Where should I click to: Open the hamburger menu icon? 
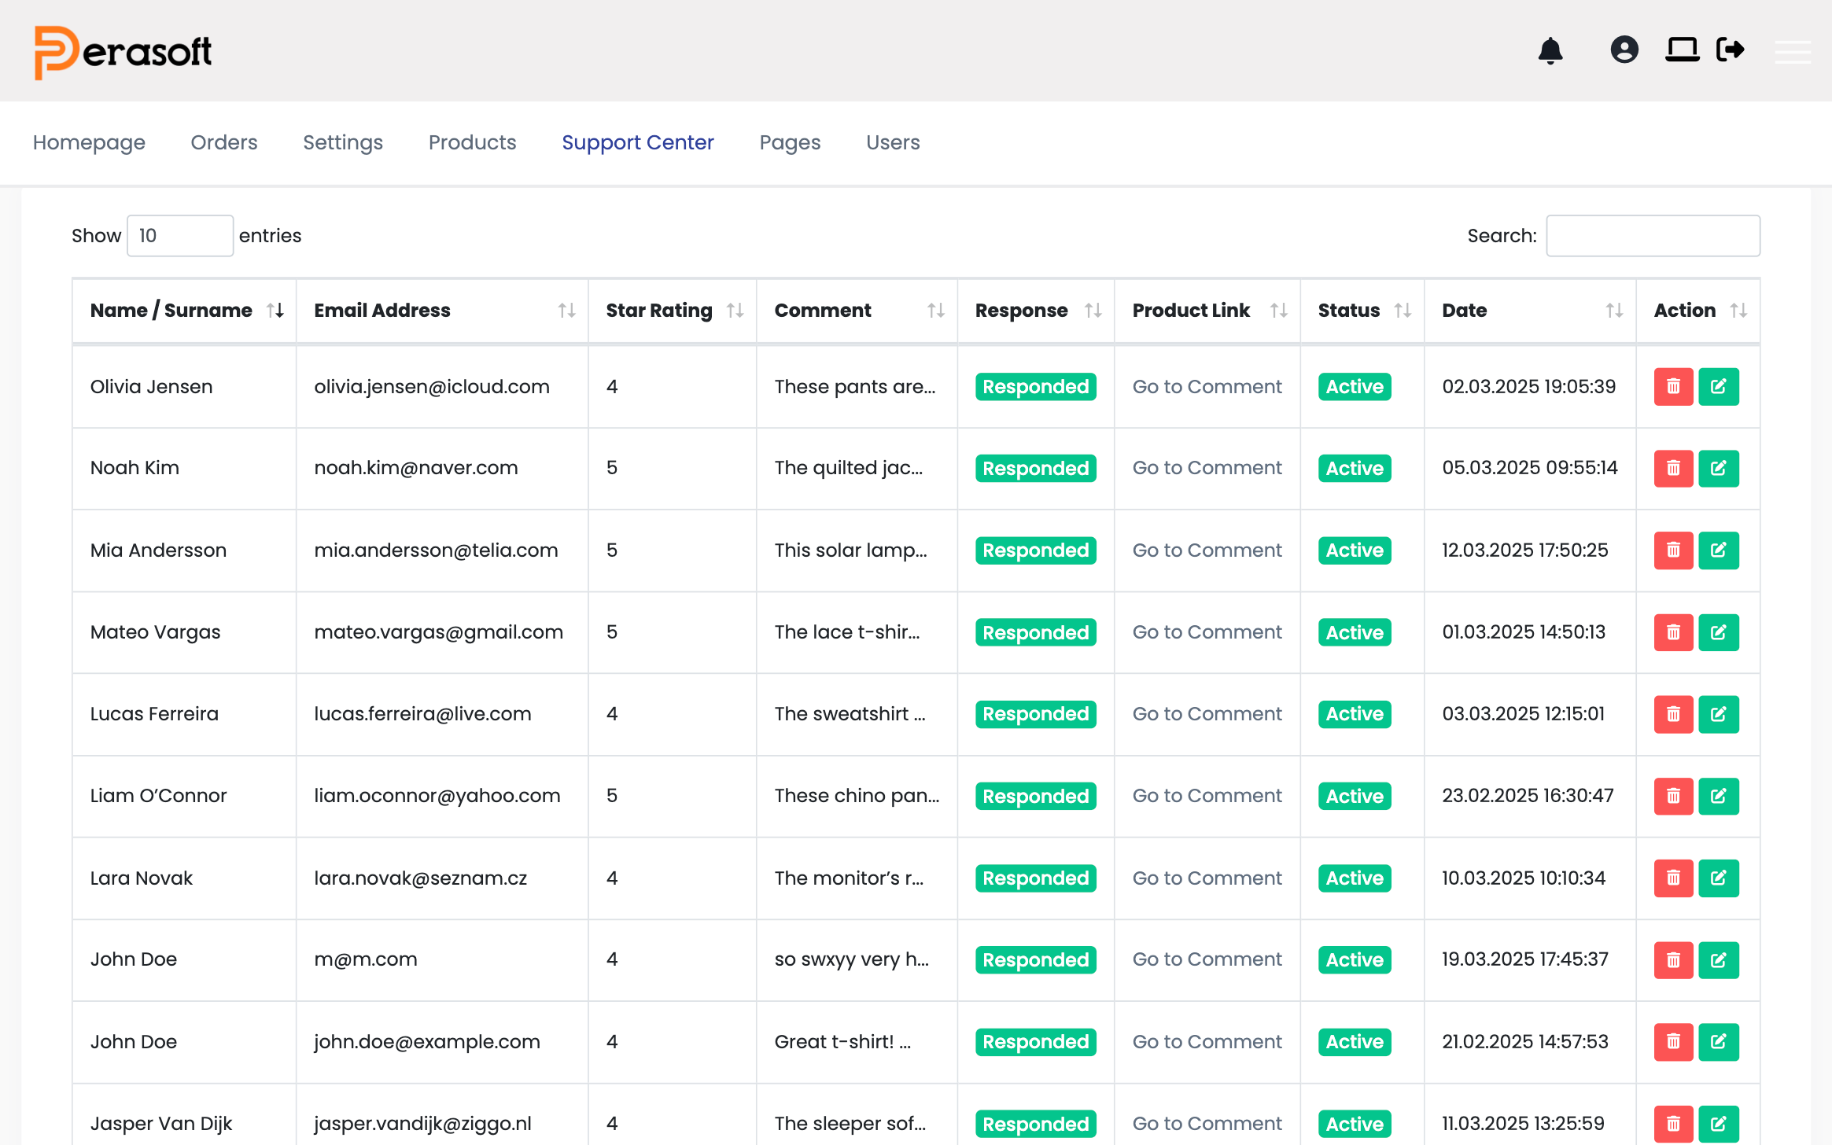pos(1793,51)
